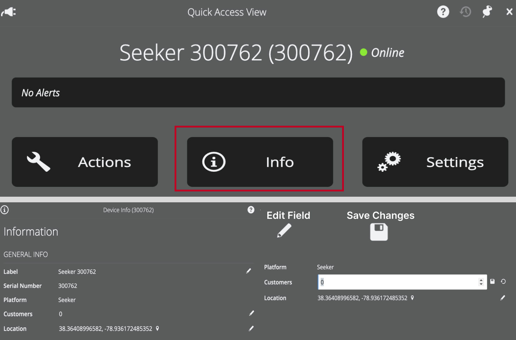
Task: Open the Settings panel
Action: [x=435, y=162]
